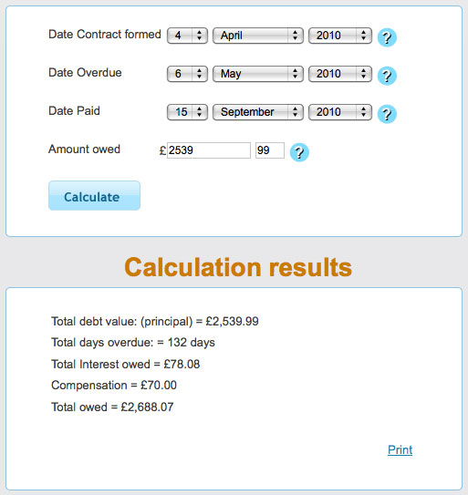Click the Total Interest owed £78.08 line
468x495 pixels.
(126, 364)
